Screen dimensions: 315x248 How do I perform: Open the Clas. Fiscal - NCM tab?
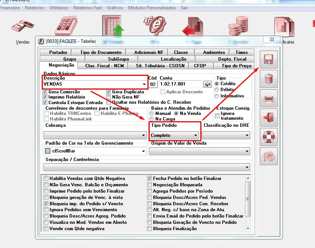coord(103,65)
